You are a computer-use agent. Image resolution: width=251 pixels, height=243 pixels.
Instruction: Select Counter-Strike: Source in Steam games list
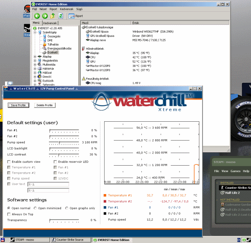[x=235, y=188]
